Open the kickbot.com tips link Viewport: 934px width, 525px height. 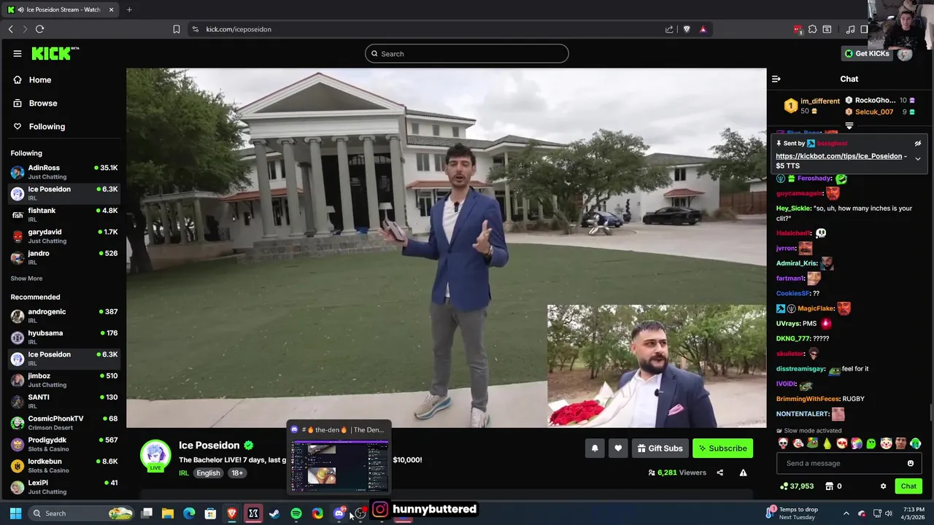(x=838, y=156)
